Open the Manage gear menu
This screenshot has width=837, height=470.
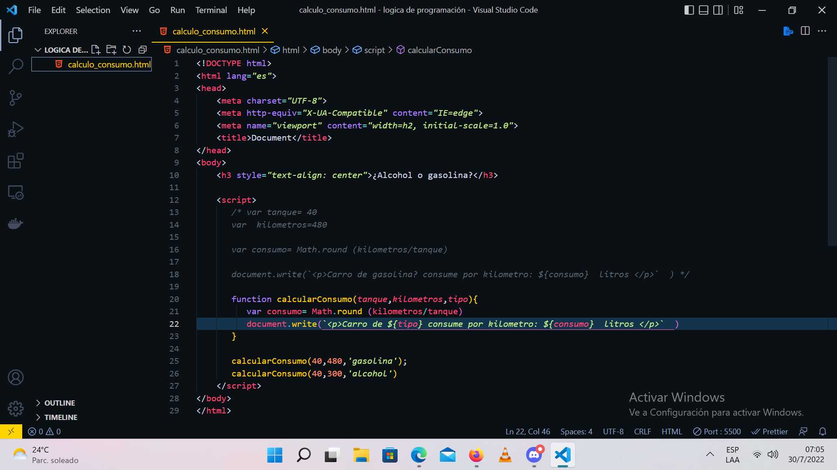16,408
